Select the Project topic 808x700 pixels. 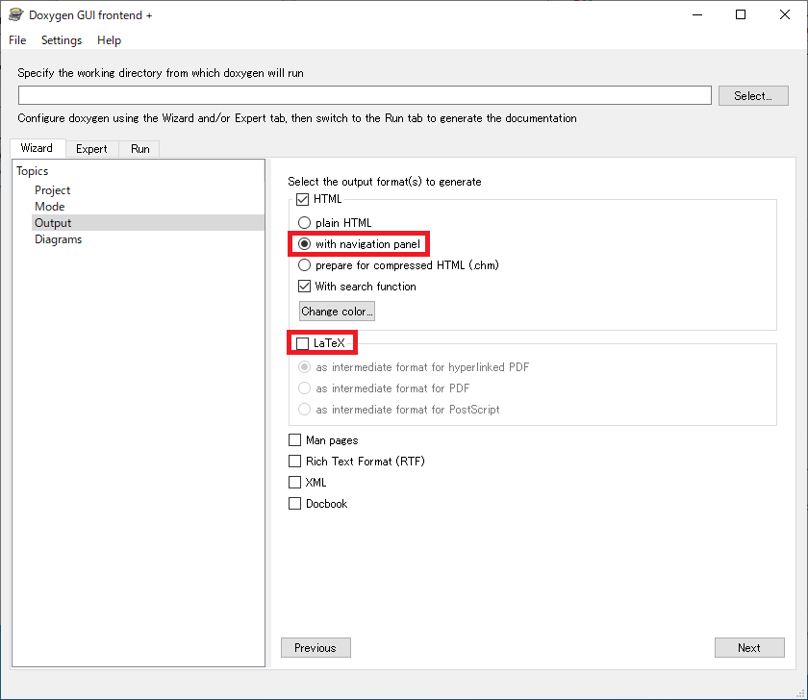click(x=53, y=190)
